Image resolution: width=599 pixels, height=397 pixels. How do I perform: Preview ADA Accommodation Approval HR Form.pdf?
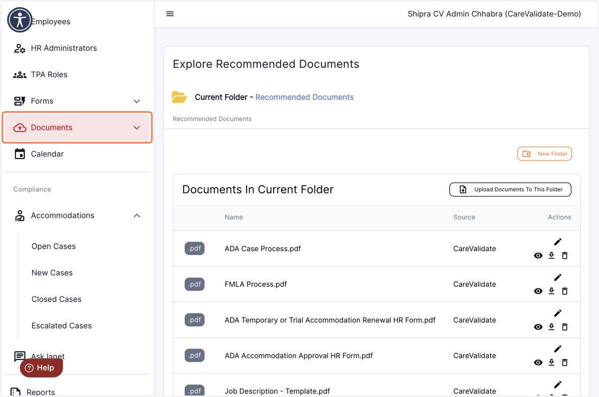pos(538,363)
